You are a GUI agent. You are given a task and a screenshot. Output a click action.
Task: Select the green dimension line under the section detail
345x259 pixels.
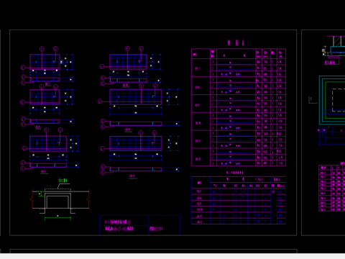point(57,218)
